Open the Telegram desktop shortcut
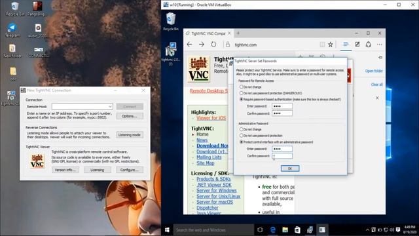 click(12, 29)
